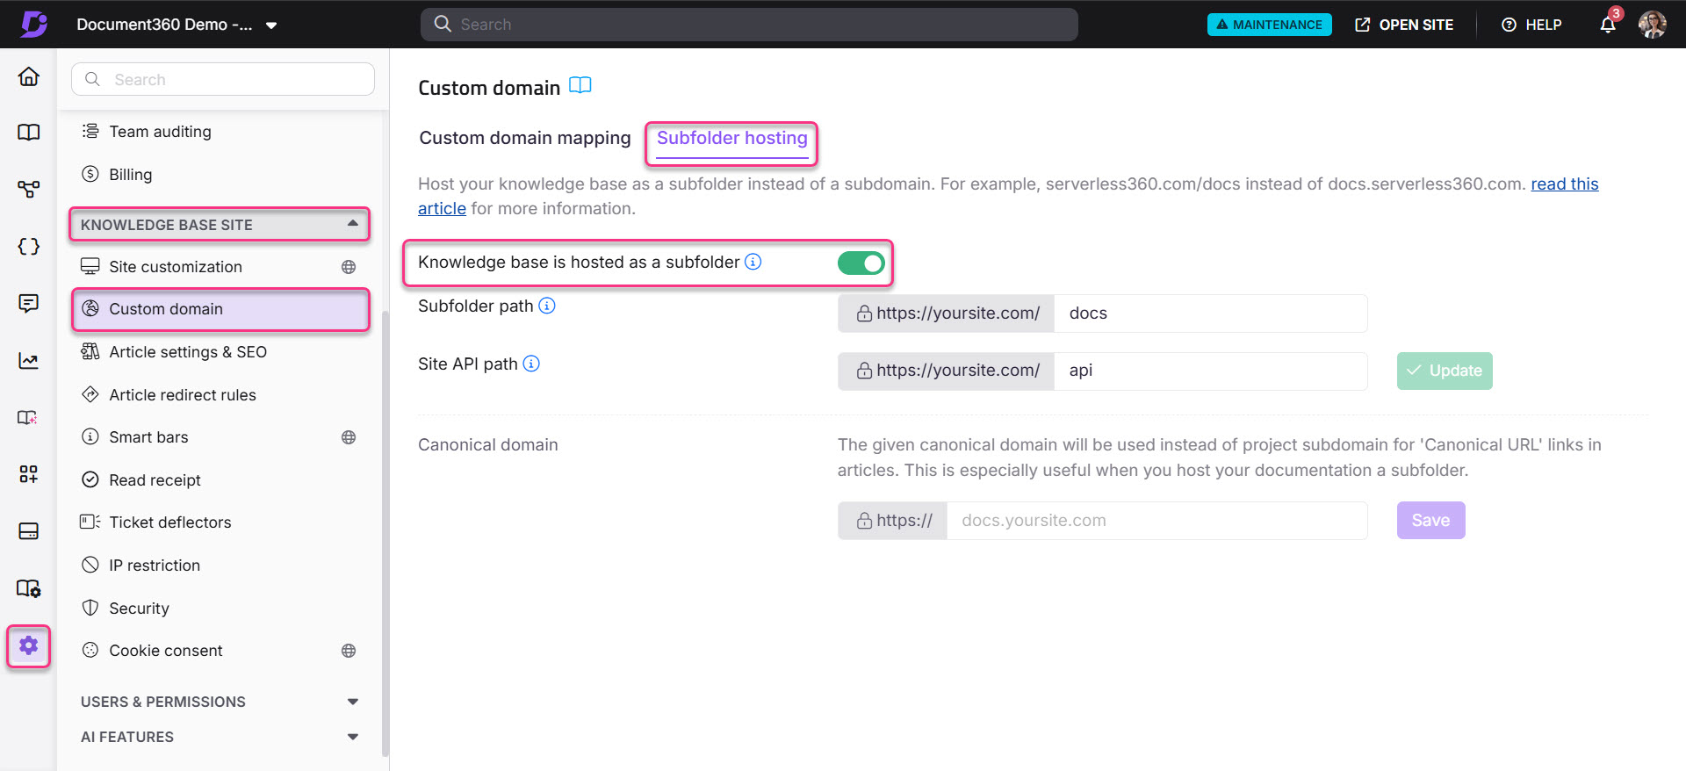Select the Subfolder hosting tab
Viewport: 1686px width, 771px height.
point(731,138)
